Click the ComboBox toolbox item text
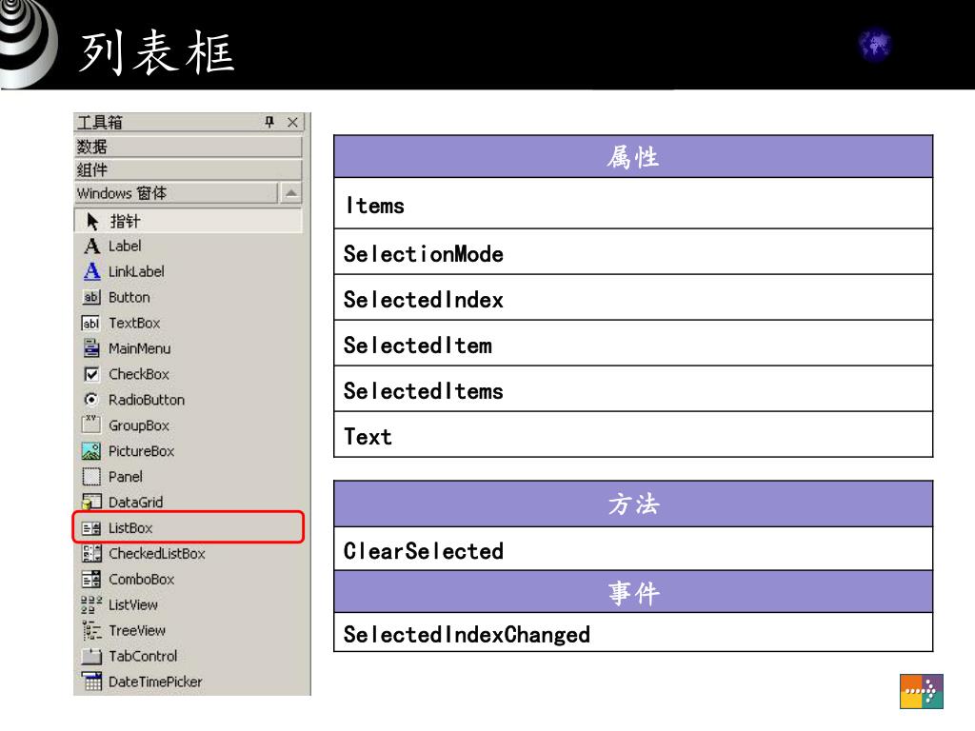 tap(141, 580)
